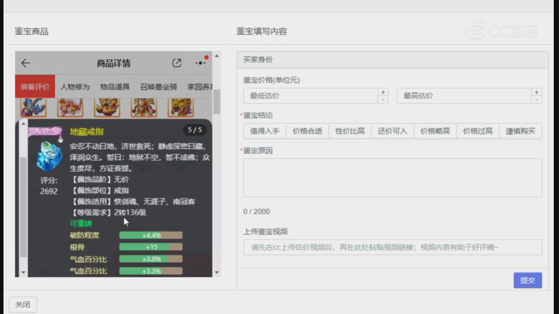Image resolution: width=559 pixels, height=314 pixels.
Task: Pick the fifth equipment thumbnail
Action: [181, 107]
